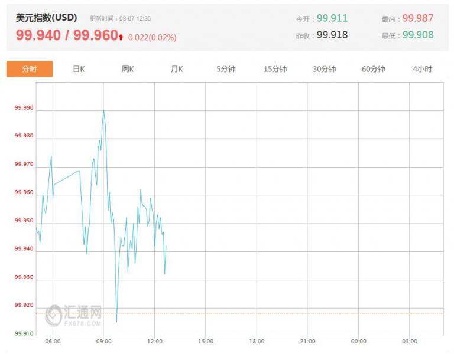Click the 99.940 / 99.960 quote price
The height and width of the screenshot is (354, 454).
(67, 35)
